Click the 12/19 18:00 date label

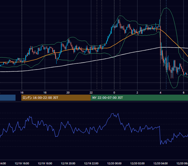point(45,163)
